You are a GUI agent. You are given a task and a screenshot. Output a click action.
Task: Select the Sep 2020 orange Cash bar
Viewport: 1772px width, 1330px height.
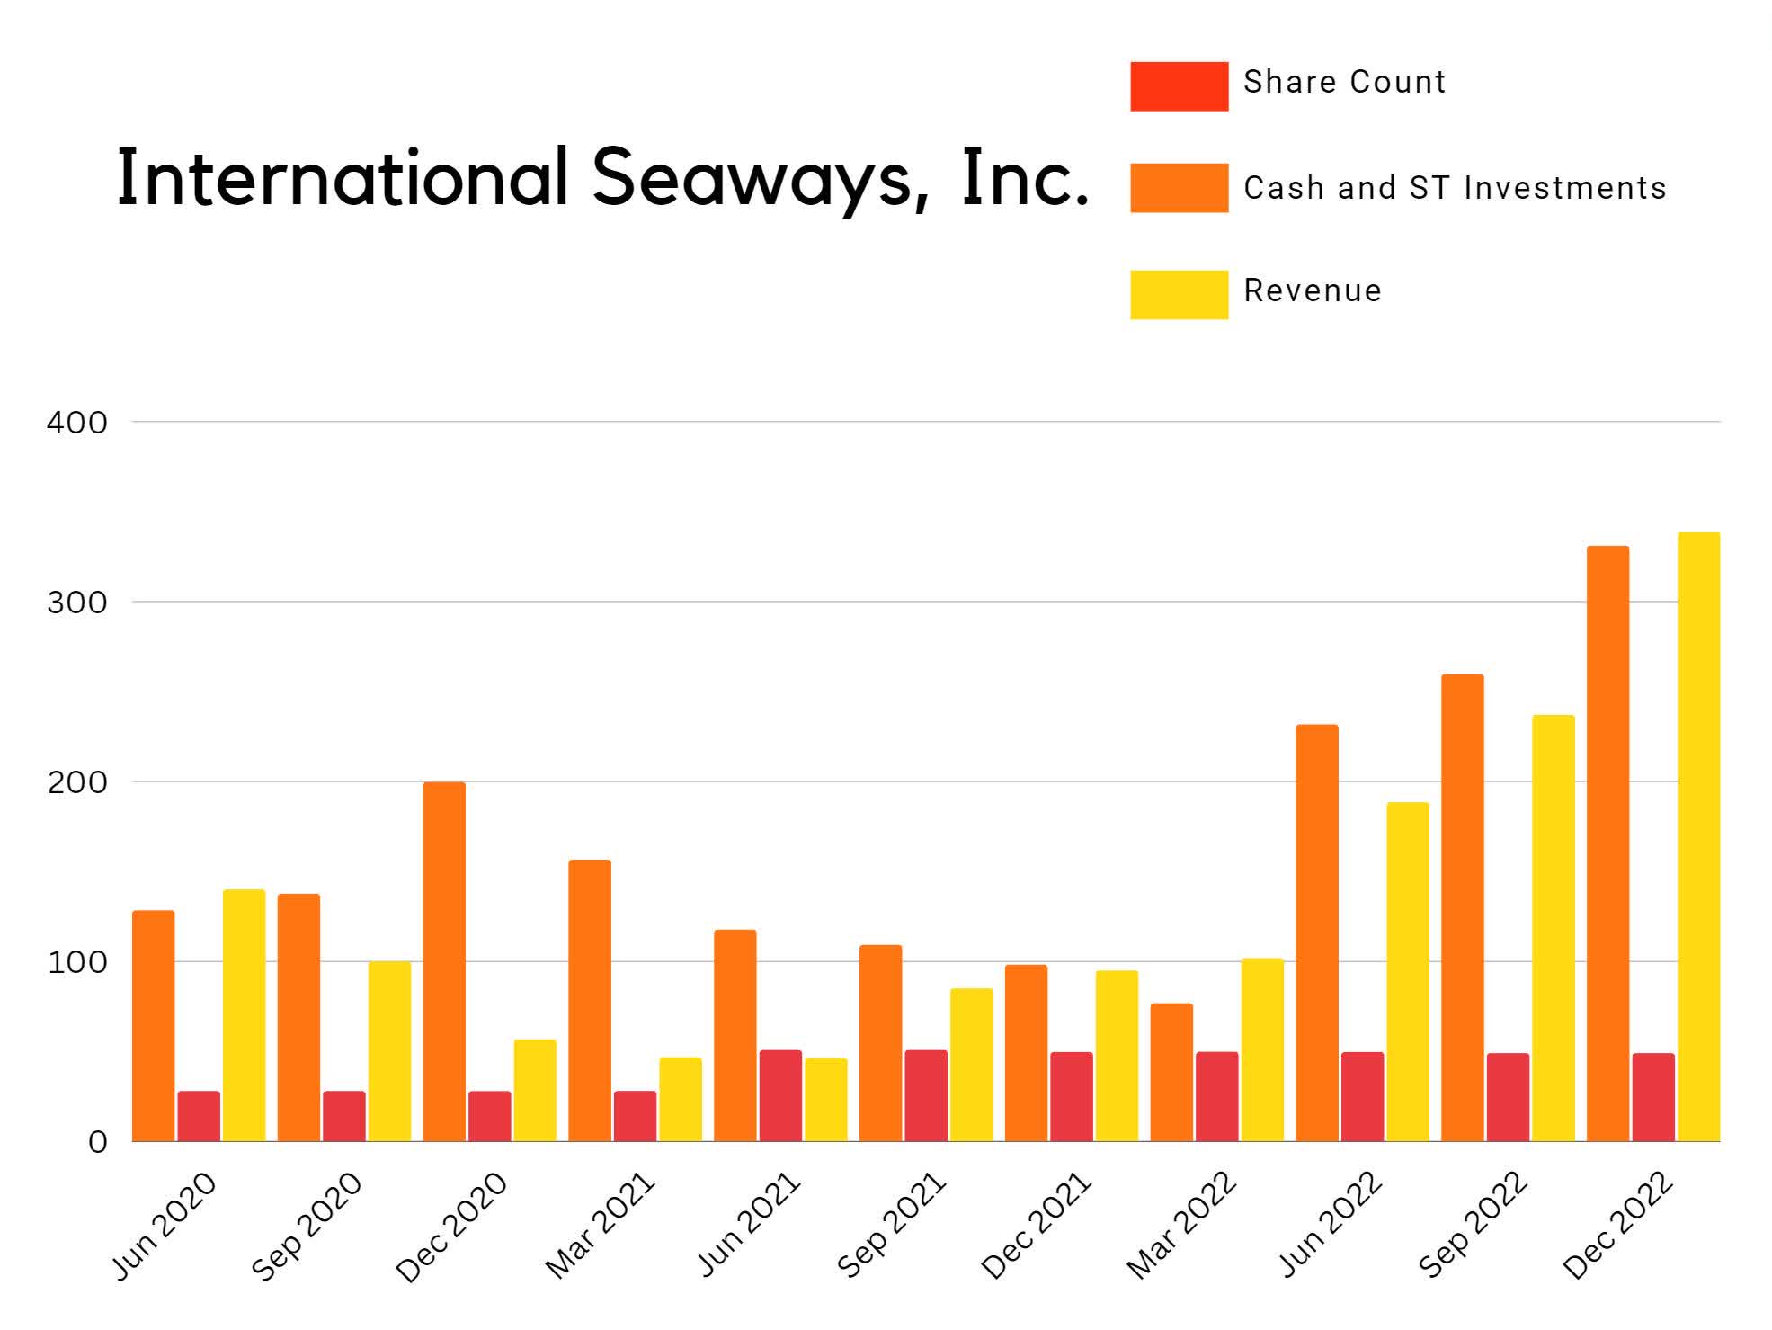299,1018
